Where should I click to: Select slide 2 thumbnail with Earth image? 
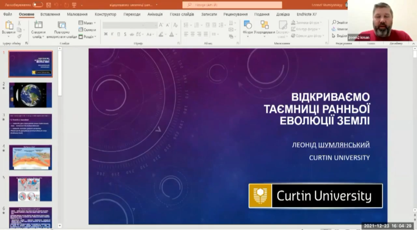[x=30, y=95]
